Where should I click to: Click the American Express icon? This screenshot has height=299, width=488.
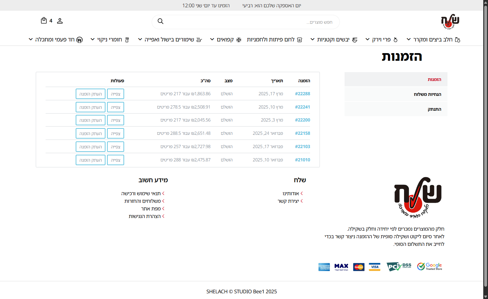324,267
